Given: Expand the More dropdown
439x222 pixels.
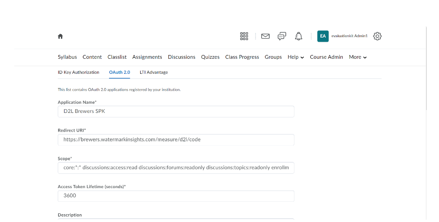Looking at the screenshot, I should (x=357, y=57).
